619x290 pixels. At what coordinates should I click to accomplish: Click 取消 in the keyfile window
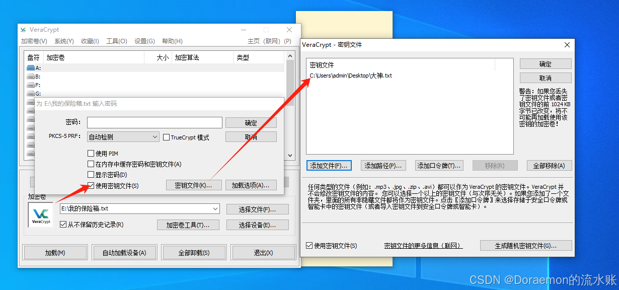click(546, 78)
